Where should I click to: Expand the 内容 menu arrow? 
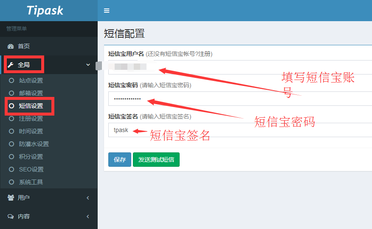pos(88,216)
